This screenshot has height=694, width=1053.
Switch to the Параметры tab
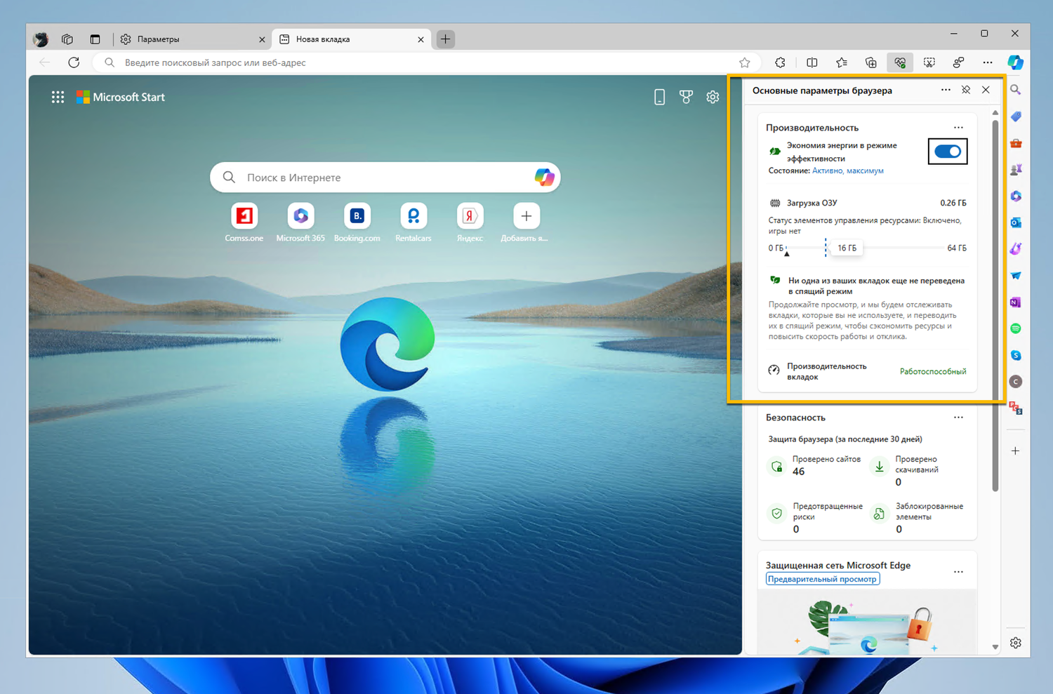click(192, 39)
